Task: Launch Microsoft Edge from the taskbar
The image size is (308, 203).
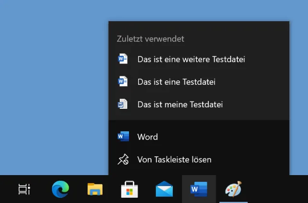Action: 60,189
